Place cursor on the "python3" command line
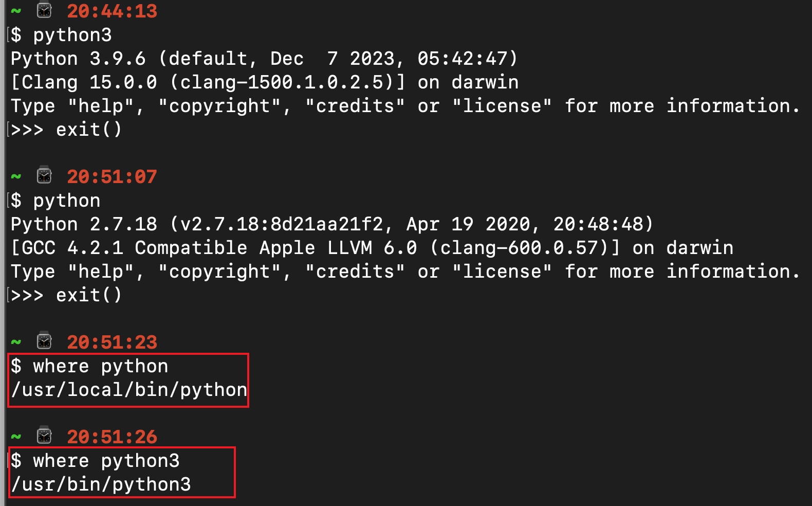Image resolution: width=812 pixels, height=506 pixels. point(72,35)
